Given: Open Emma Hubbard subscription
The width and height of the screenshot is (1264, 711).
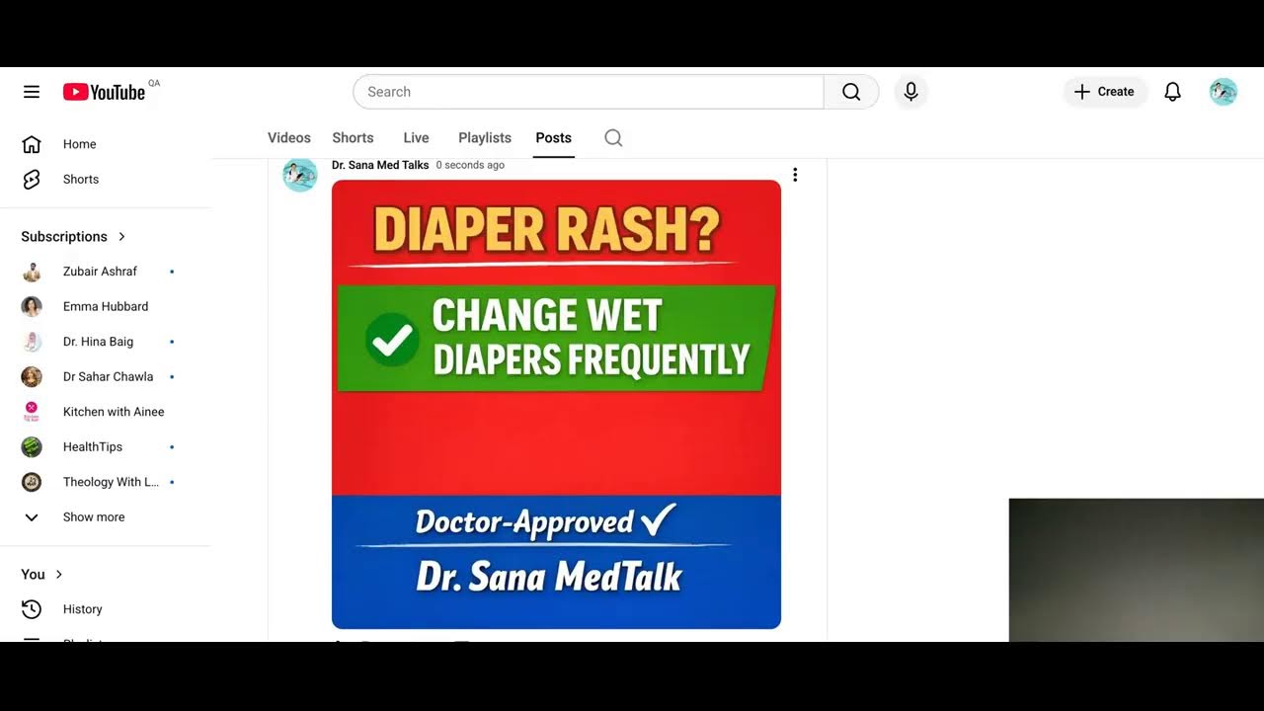Looking at the screenshot, I should click(x=106, y=306).
